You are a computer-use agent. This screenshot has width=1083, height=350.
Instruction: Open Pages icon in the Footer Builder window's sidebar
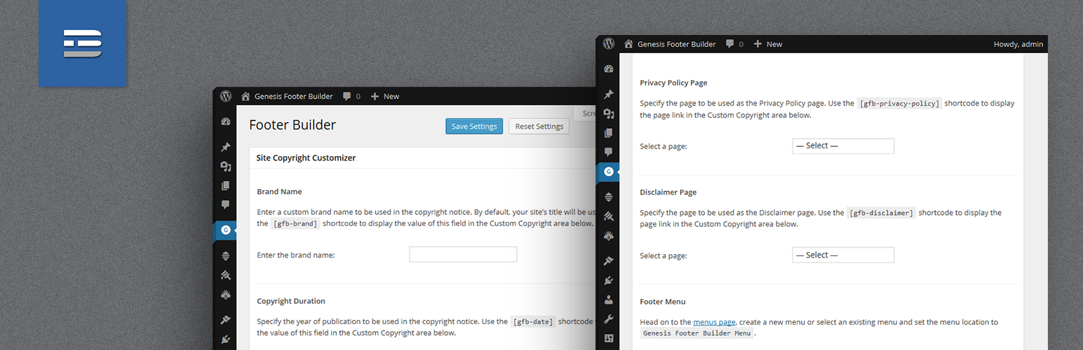click(225, 185)
